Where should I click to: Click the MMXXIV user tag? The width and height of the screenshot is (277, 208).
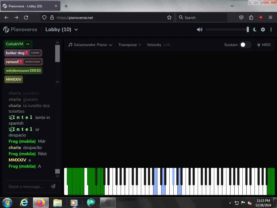14,79
